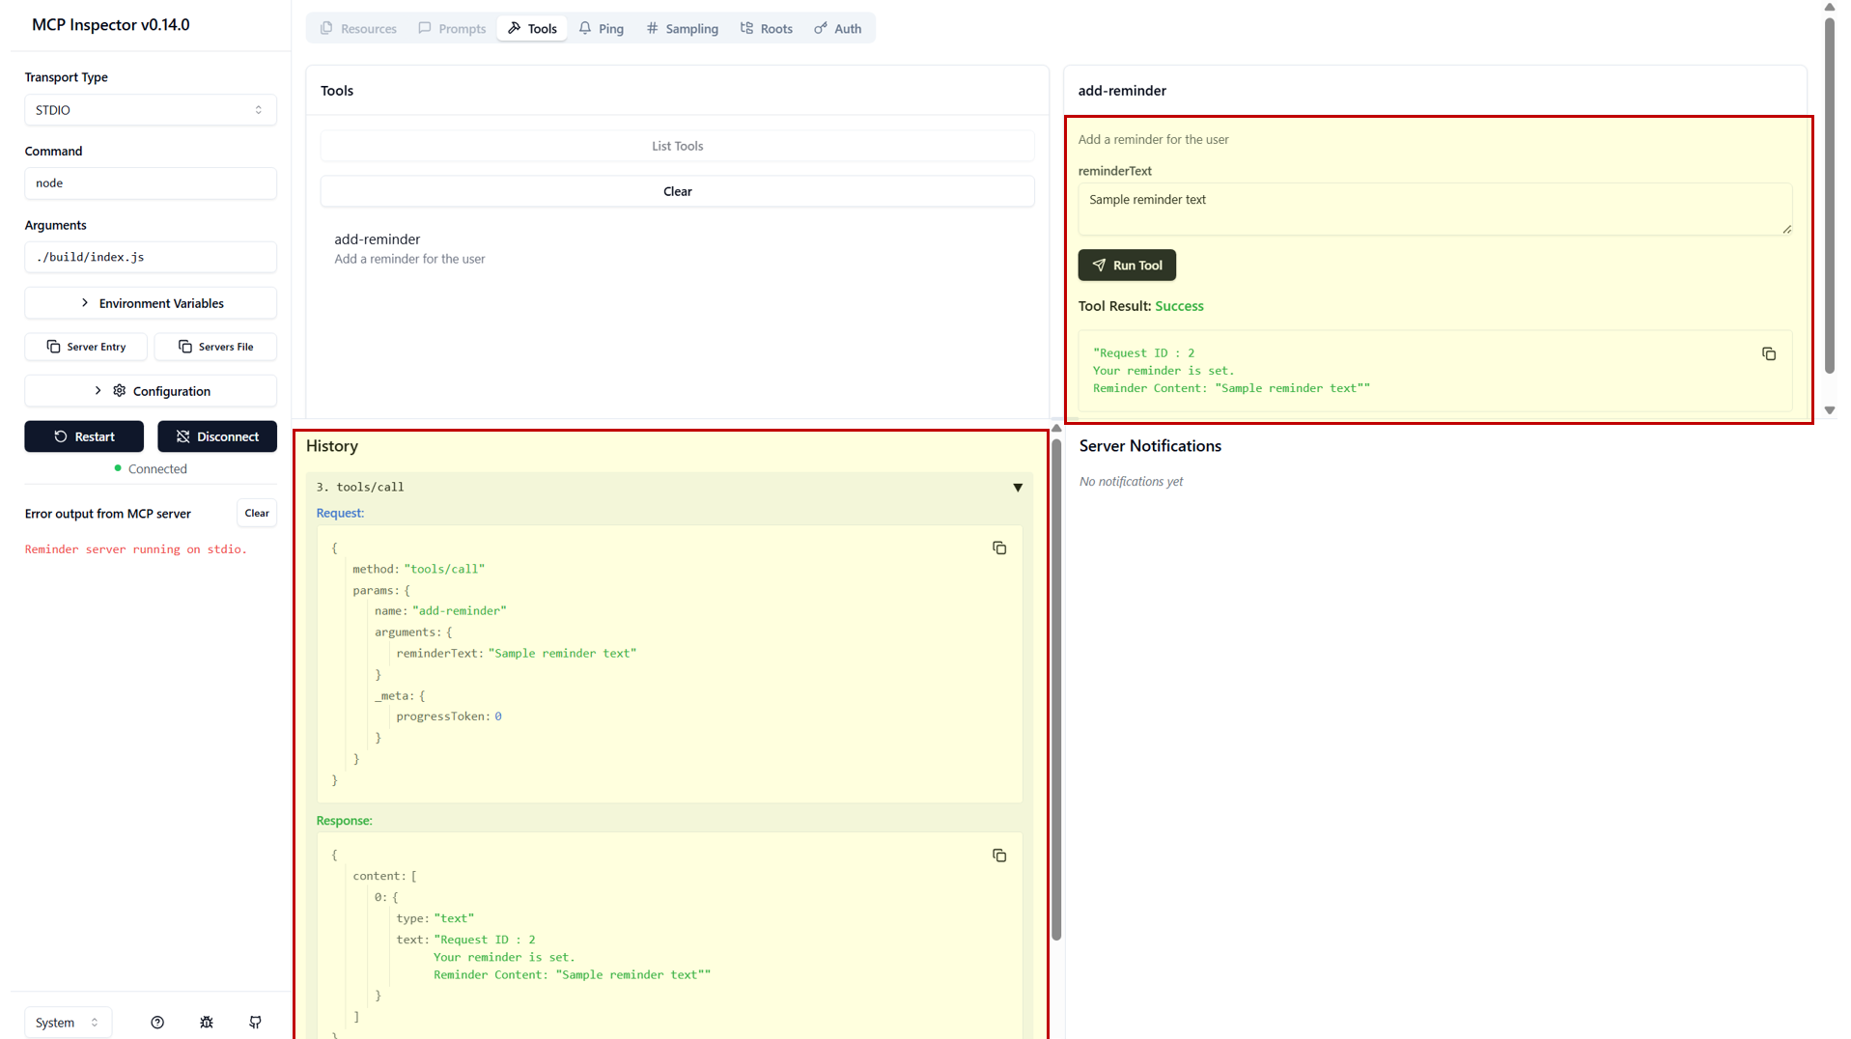
Task: Click the Servers File copy icon
Action: 185,347
